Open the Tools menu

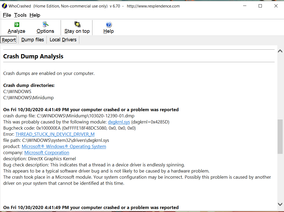click(20, 15)
